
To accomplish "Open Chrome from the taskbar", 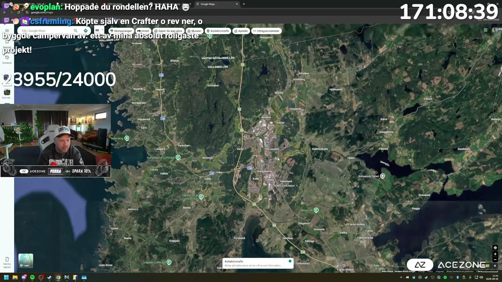I will (58, 277).
